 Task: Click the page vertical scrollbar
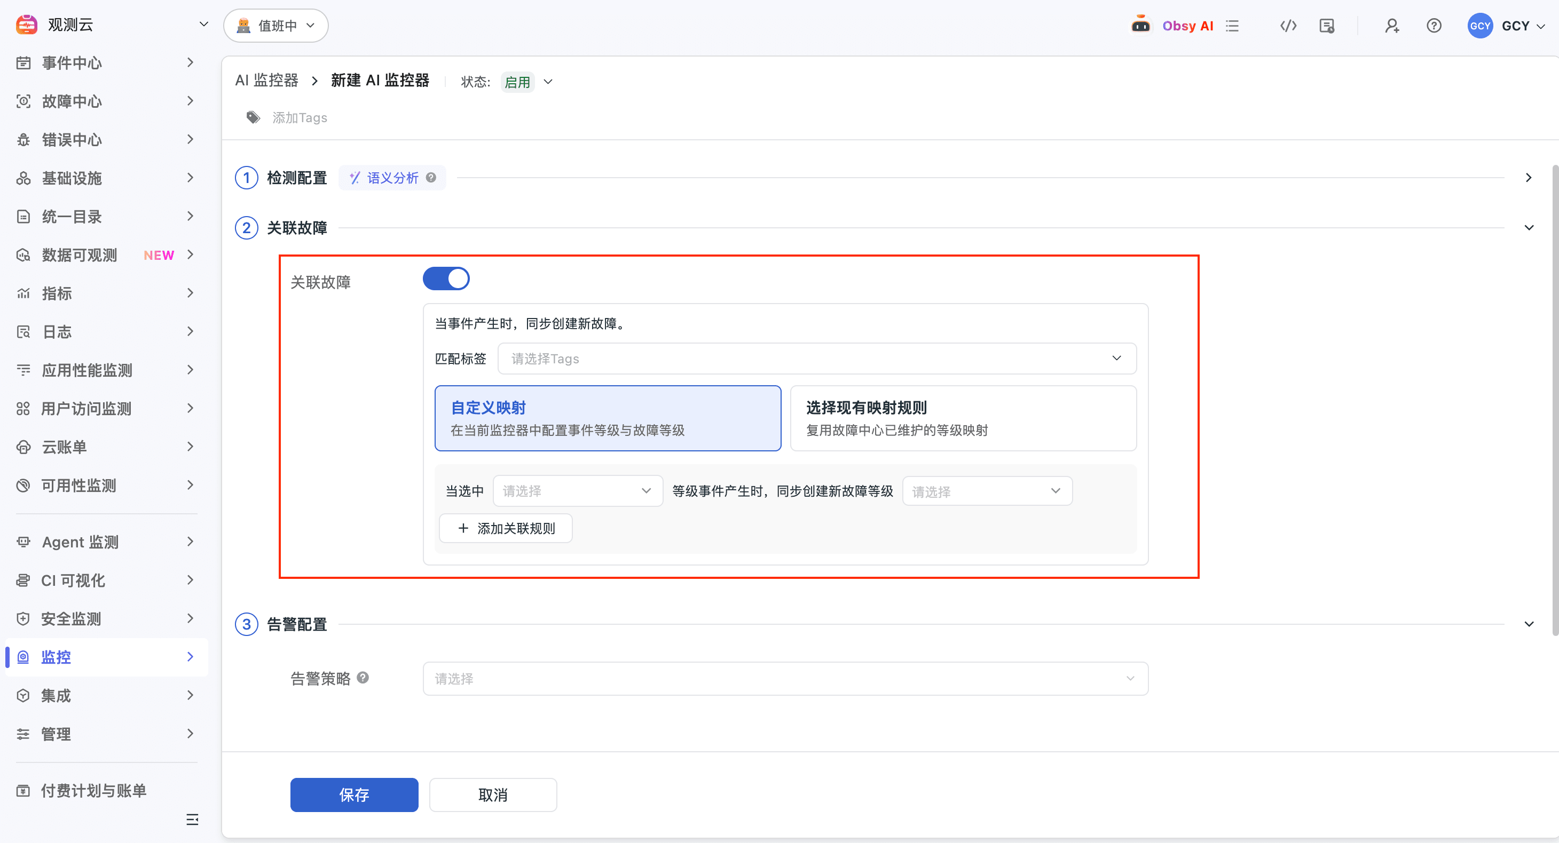click(x=1555, y=399)
